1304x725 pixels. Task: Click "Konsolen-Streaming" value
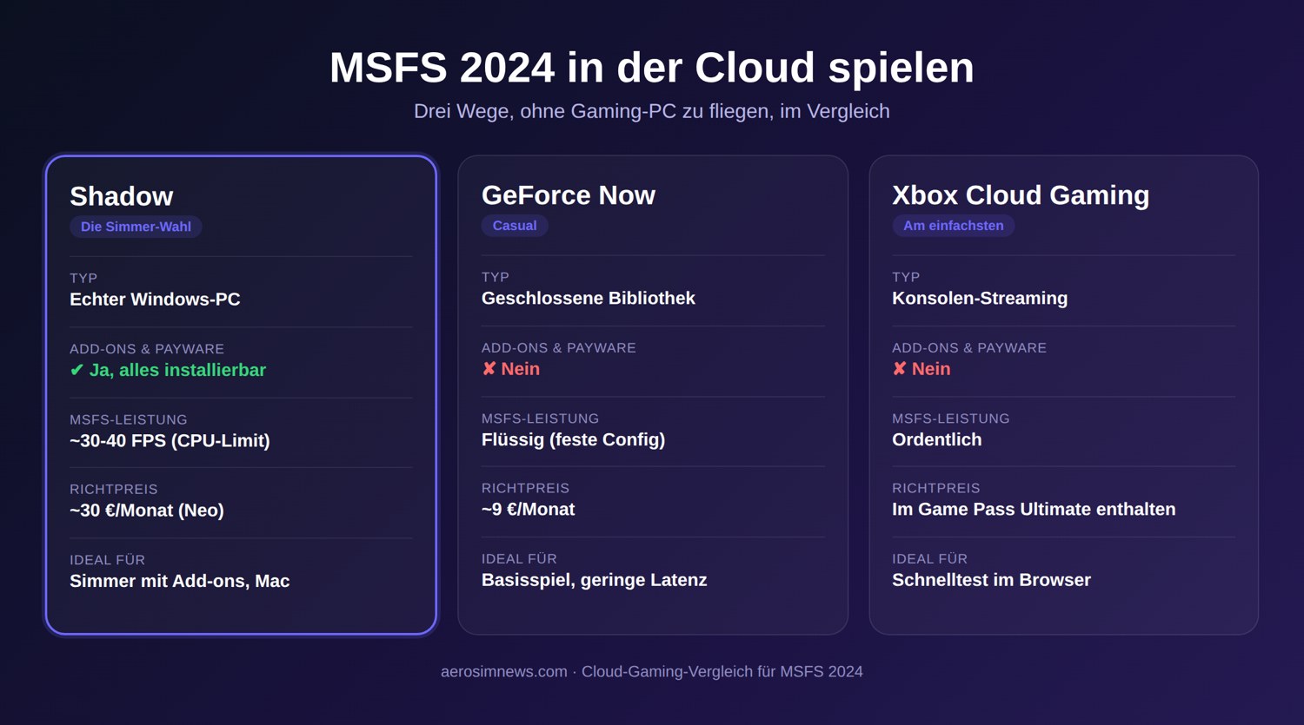click(980, 299)
